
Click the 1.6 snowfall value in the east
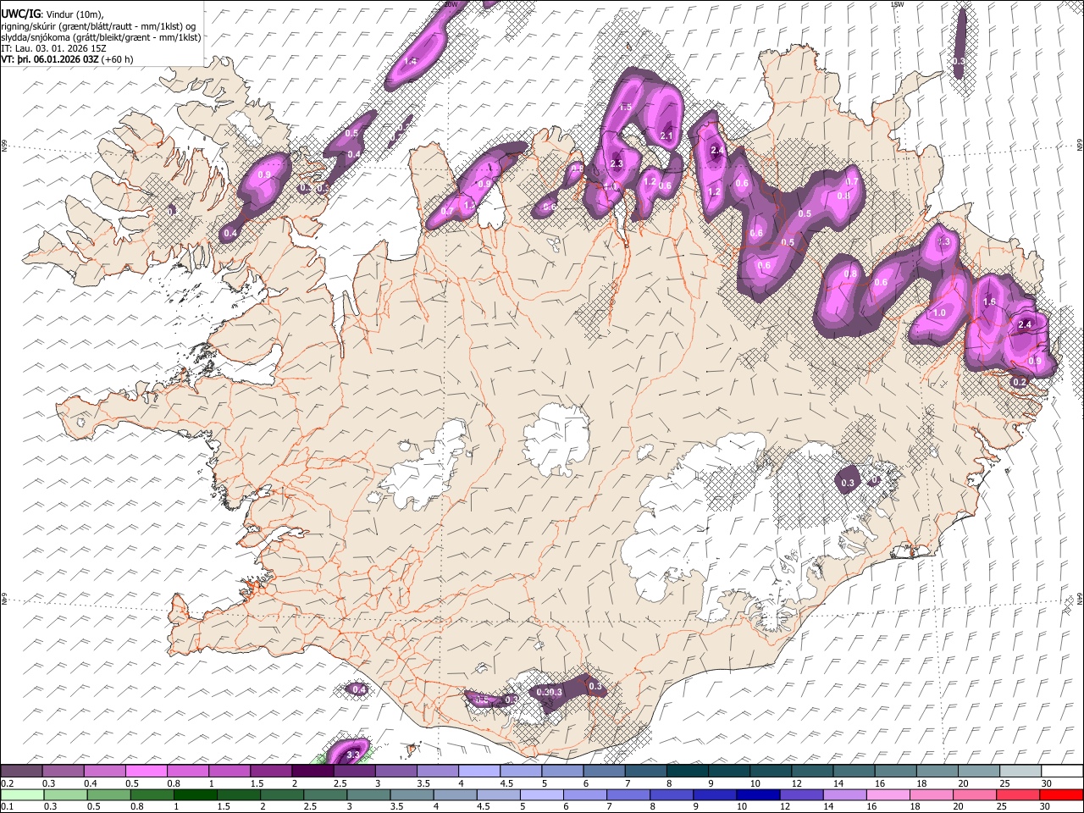[x=989, y=302]
